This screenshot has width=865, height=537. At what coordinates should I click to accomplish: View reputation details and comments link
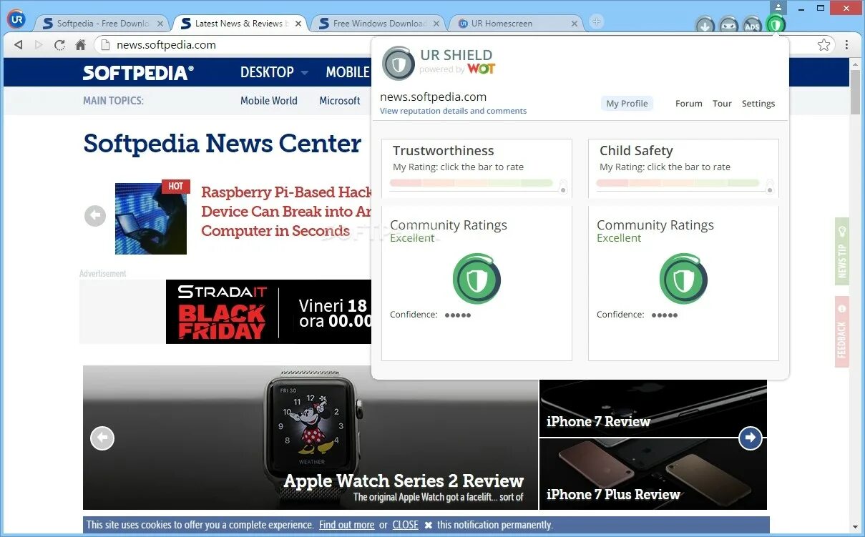(x=453, y=111)
